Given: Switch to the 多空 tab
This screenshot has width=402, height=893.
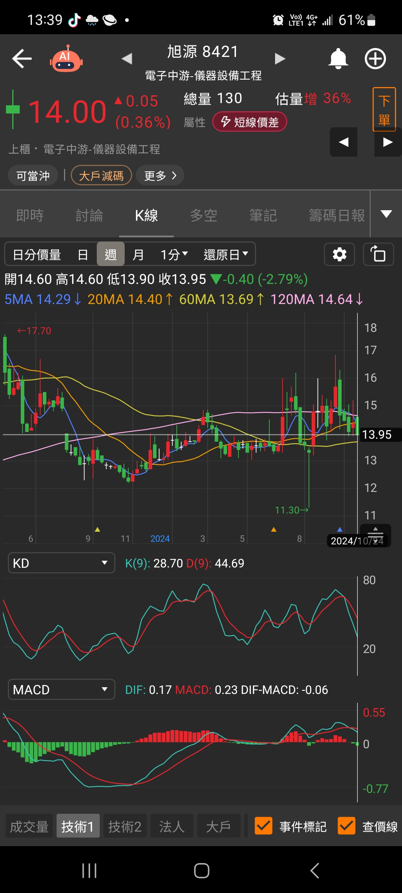Looking at the screenshot, I should click(x=204, y=215).
